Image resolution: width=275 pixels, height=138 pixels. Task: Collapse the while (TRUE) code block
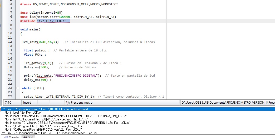coord(18,88)
